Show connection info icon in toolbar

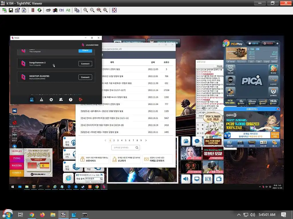pos(24,10)
